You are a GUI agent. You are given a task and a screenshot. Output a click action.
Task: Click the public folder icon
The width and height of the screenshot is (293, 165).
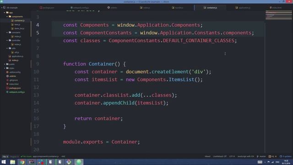pyautogui.click(x=7, y=64)
